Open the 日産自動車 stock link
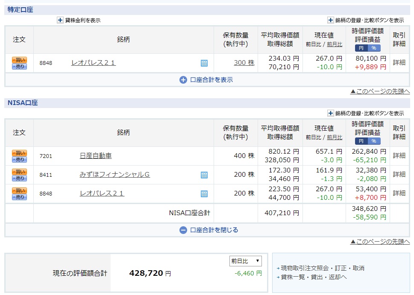Viewport: 414px width, 295px height. (x=96, y=156)
